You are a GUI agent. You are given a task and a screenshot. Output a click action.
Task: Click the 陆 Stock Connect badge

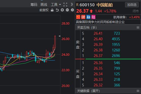pyautogui.click(x=93, y=17)
